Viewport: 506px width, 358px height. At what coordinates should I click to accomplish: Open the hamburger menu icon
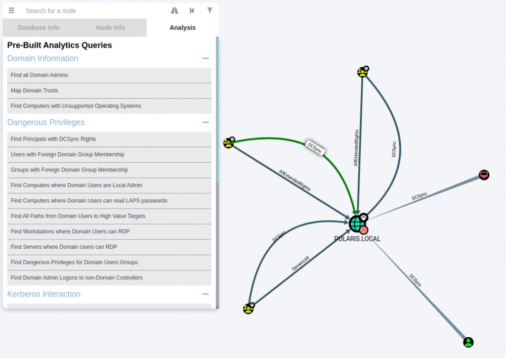pyautogui.click(x=11, y=10)
